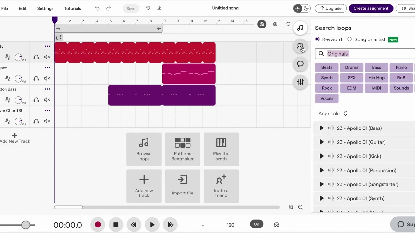Open the Settings menu

point(45,8)
